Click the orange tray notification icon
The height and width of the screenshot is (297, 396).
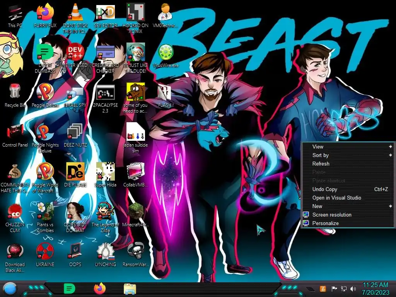pyautogui.click(x=323, y=288)
